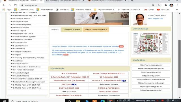Open Examination sidebar item
Image resolution: width=181 pixels, height=102 pixels.
click(x=19, y=49)
